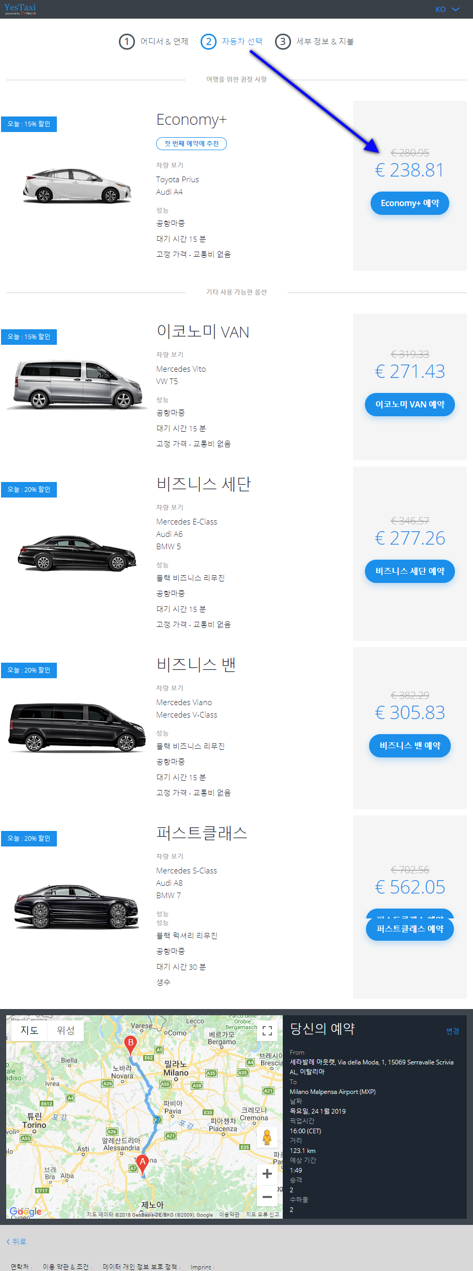The image size is (473, 1271).
Task: Click the 퍼스트클래스 예약 button
Action: coord(410,929)
